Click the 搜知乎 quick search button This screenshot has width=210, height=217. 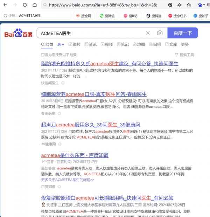201,16
